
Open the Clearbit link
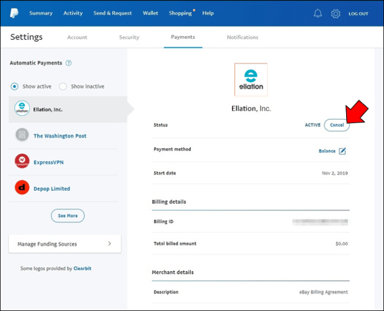82,269
